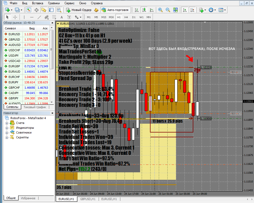Close the Обзор рынка panel

[52, 23]
